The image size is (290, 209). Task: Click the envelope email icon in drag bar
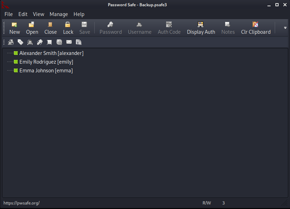click(x=69, y=42)
